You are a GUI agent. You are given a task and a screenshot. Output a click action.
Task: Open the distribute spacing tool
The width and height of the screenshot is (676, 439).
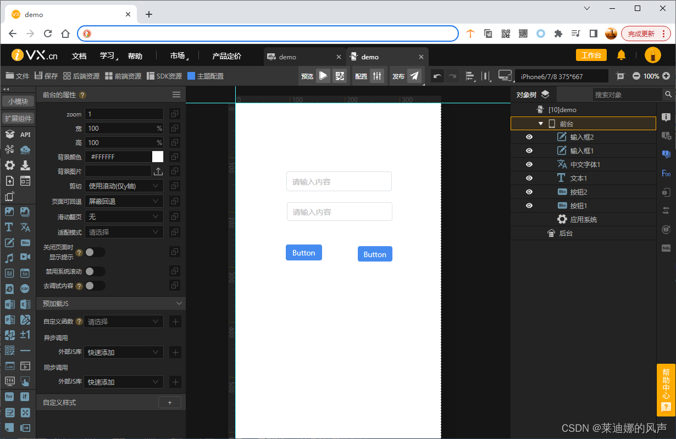(x=486, y=76)
